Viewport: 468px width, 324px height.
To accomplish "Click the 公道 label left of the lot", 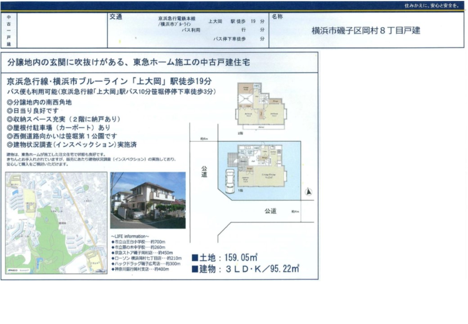I will point(204,171).
